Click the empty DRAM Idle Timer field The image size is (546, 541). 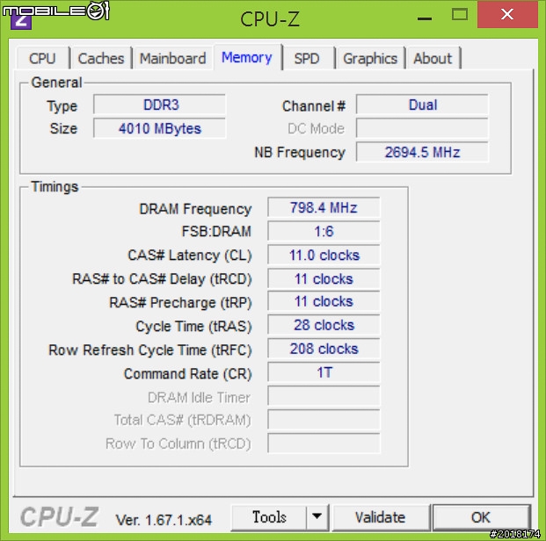(x=324, y=396)
